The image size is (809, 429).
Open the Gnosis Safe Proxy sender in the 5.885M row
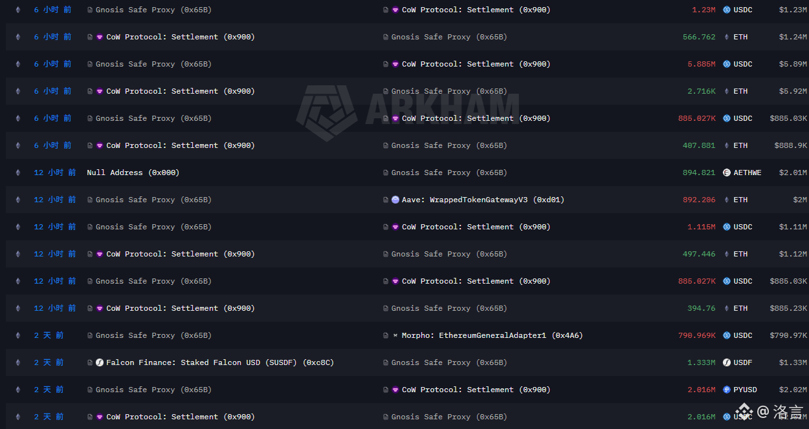[153, 64]
